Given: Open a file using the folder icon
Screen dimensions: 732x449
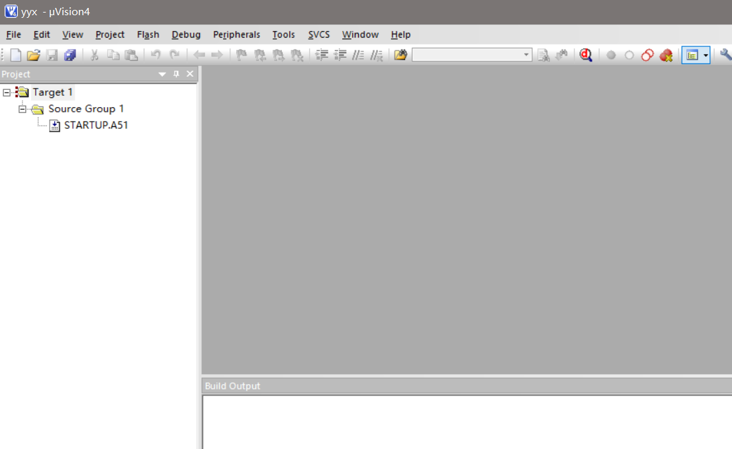Looking at the screenshot, I should pos(33,55).
